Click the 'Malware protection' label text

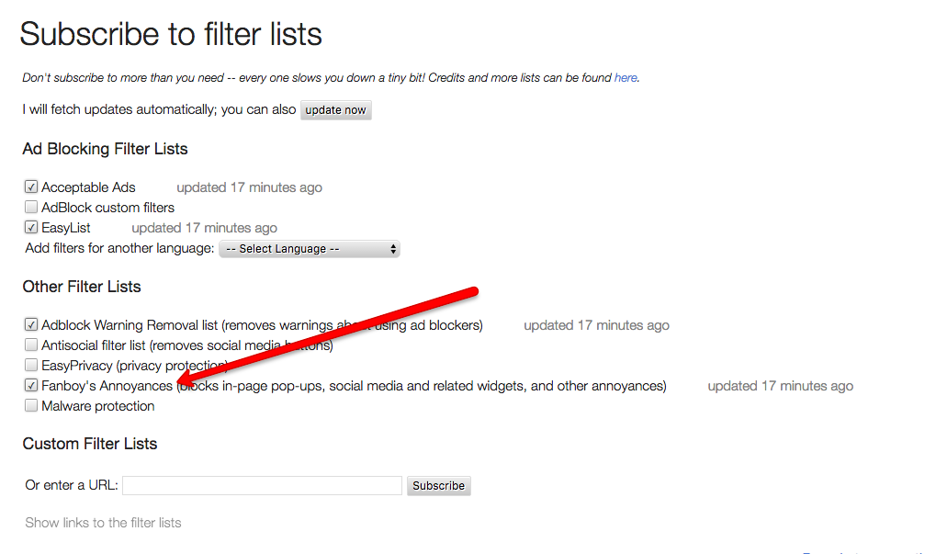98,406
